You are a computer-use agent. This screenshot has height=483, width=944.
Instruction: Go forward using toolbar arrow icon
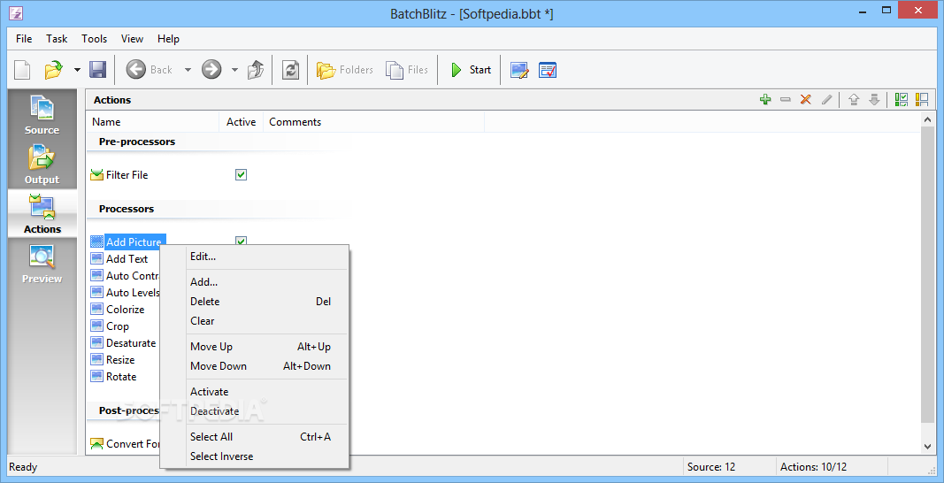[x=212, y=70]
